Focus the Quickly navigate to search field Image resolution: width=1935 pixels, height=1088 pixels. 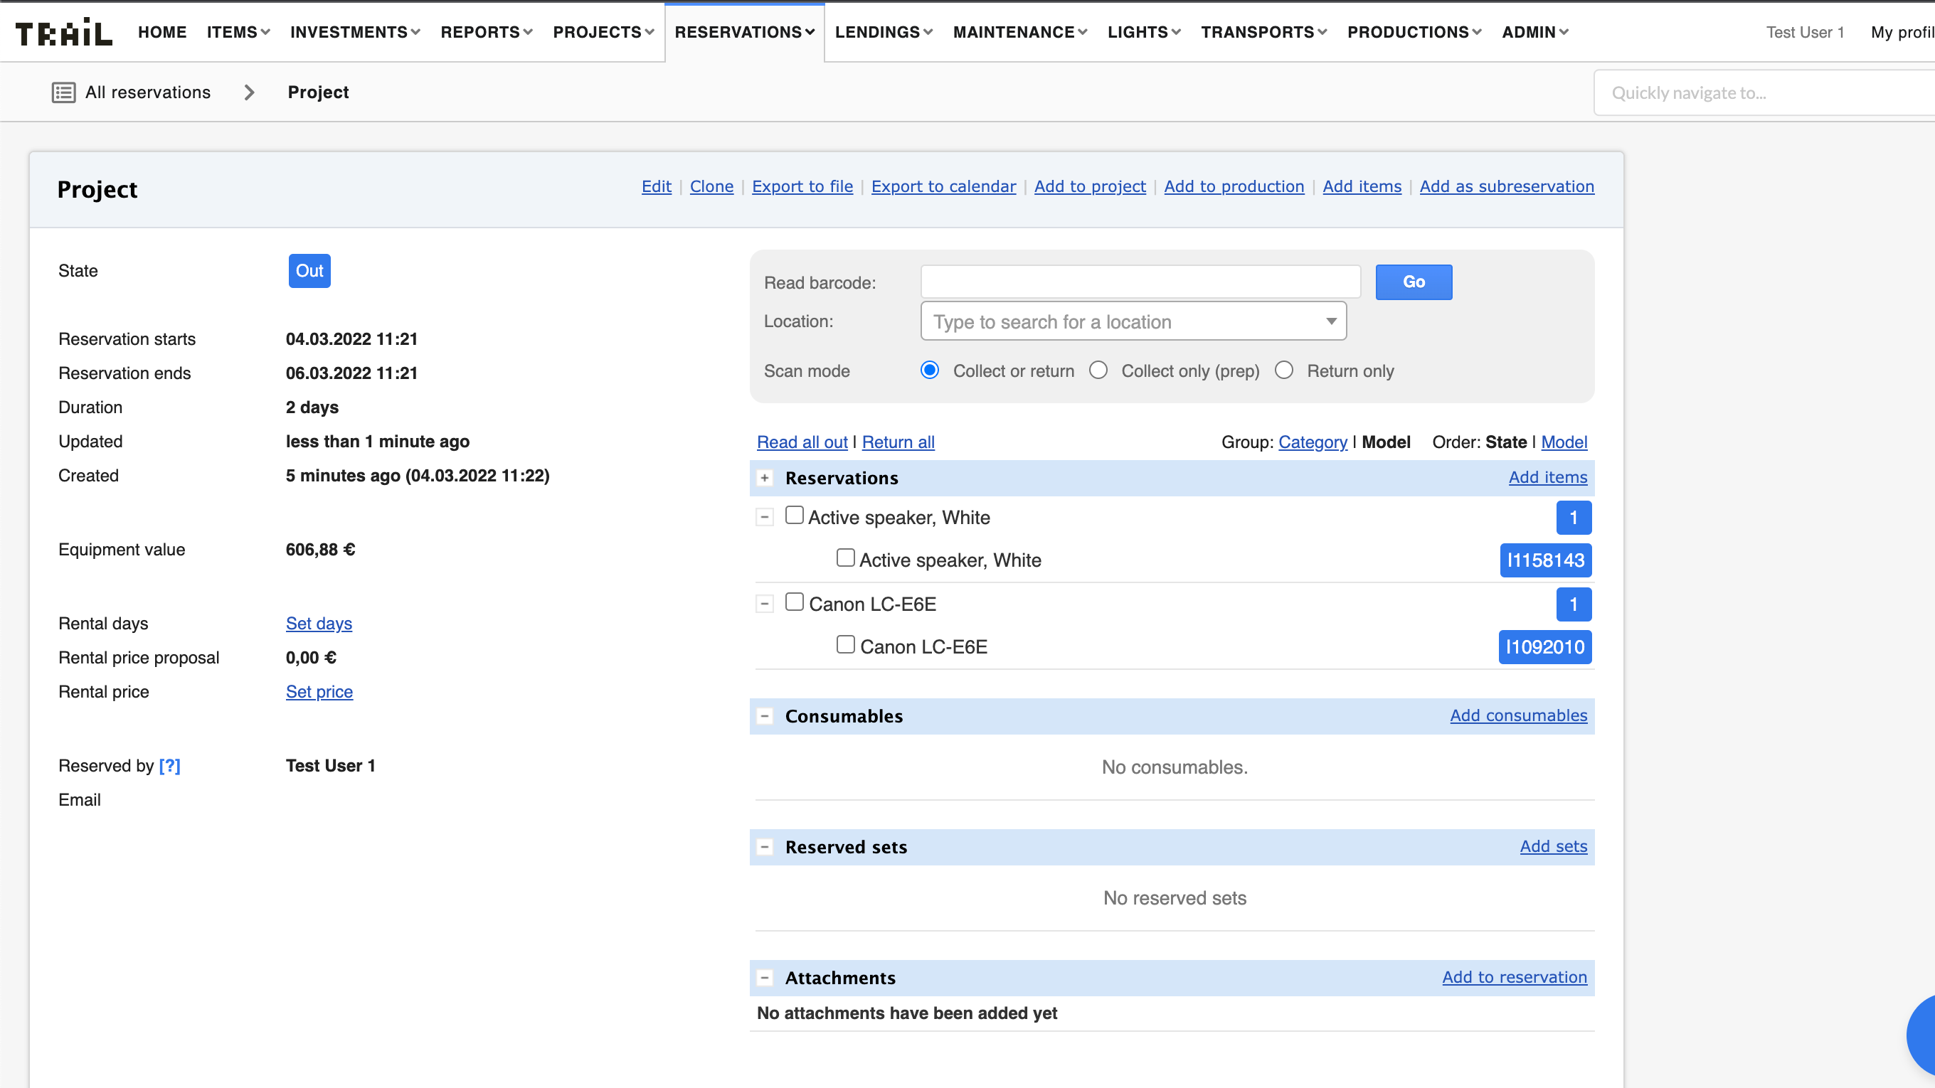(x=1764, y=92)
